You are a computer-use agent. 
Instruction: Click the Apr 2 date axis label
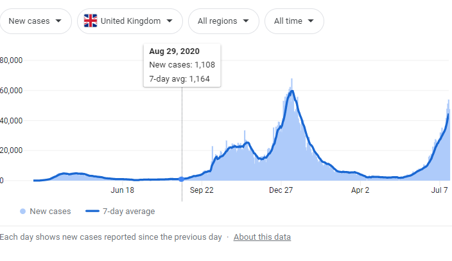click(360, 190)
